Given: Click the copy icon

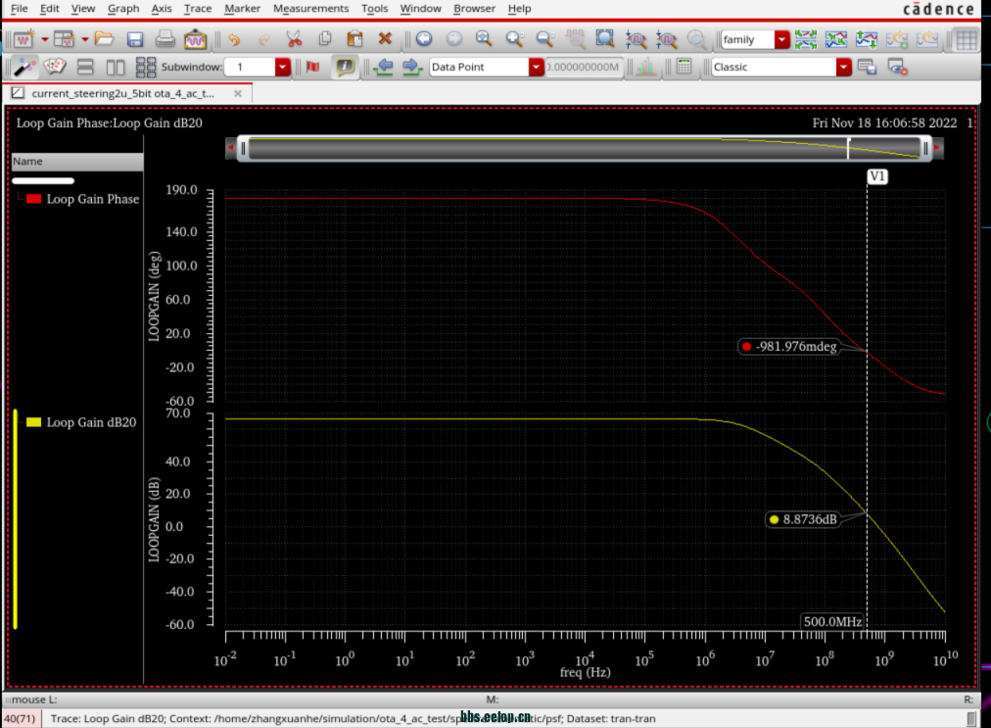Looking at the screenshot, I should (x=325, y=39).
